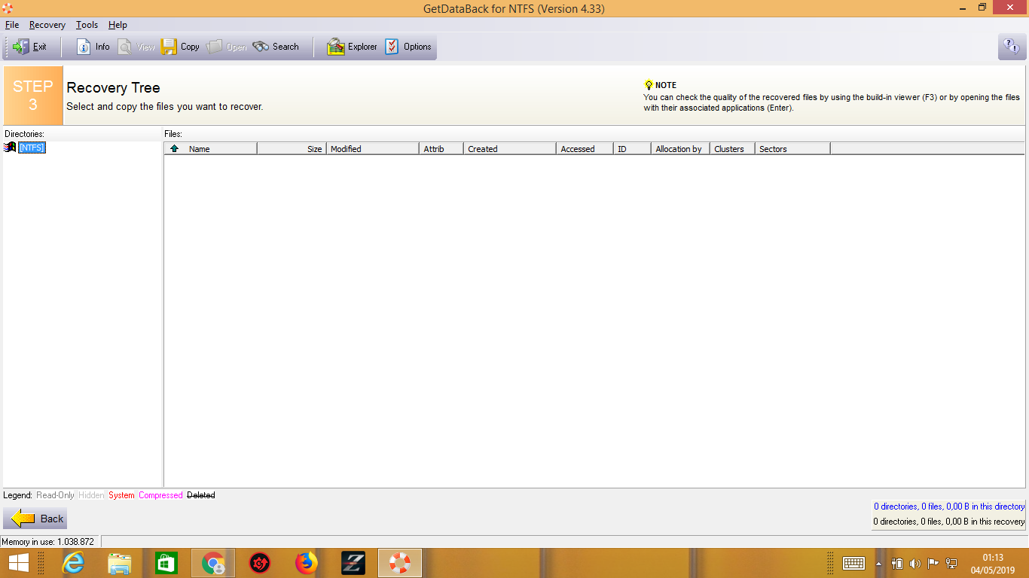The image size is (1029, 578).
Task: Open File Explorer from taskbar
Action: [120, 563]
